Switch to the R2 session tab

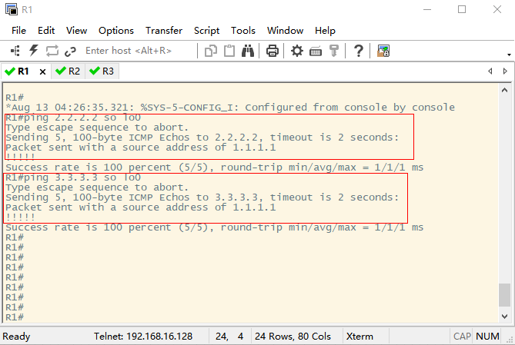pos(68,71)
